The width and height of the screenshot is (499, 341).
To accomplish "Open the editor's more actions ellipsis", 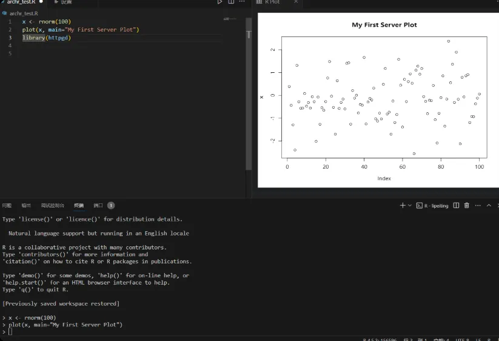I will pos(242,2).
